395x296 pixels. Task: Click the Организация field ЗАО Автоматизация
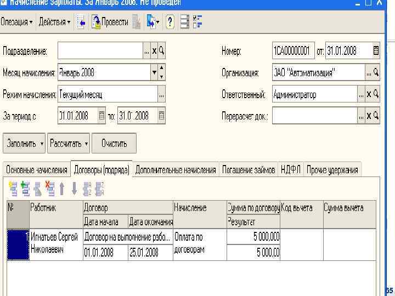[x=319, y=72]
